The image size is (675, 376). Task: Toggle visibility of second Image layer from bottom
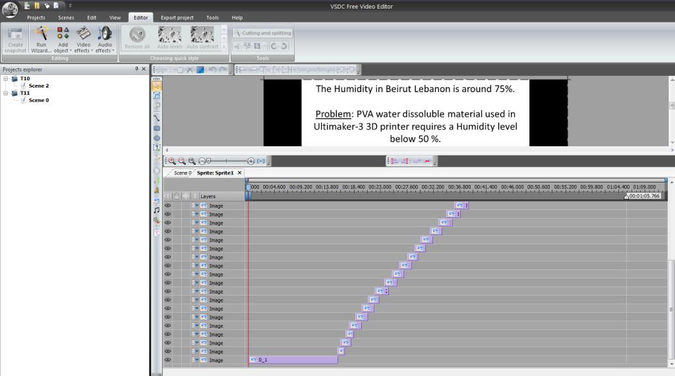click(168, 352)
